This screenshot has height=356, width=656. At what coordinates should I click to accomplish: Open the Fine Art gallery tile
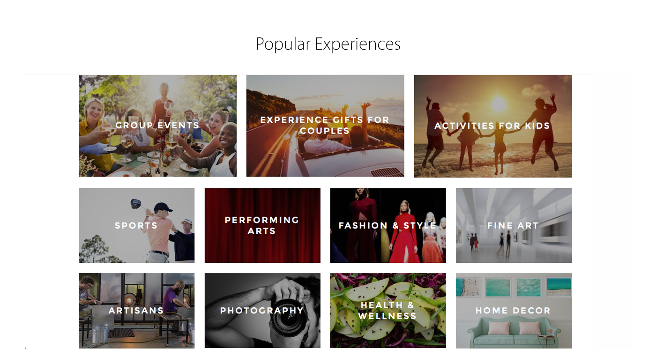coord(514,244)
